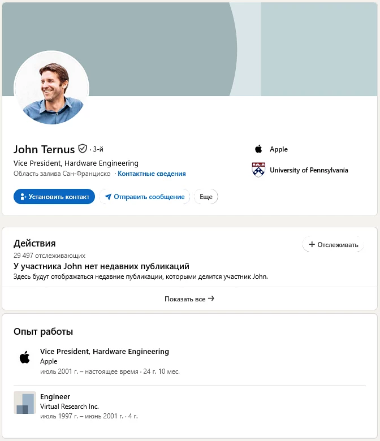
Task: Open the Apple company link
Action: [279, 149]
